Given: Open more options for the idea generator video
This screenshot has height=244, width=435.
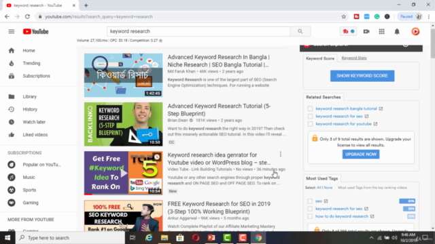Looking at the screenshot, I should coord(281,154).
